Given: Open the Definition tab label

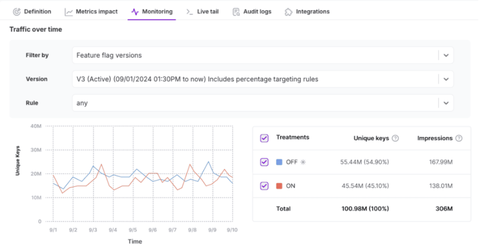Looking at the screenshot, I should 37,12.
